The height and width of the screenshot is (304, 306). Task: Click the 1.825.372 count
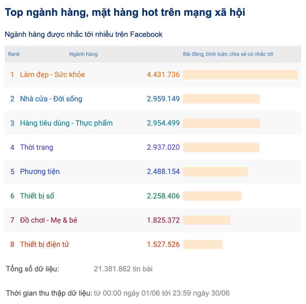tap(163, 220)
